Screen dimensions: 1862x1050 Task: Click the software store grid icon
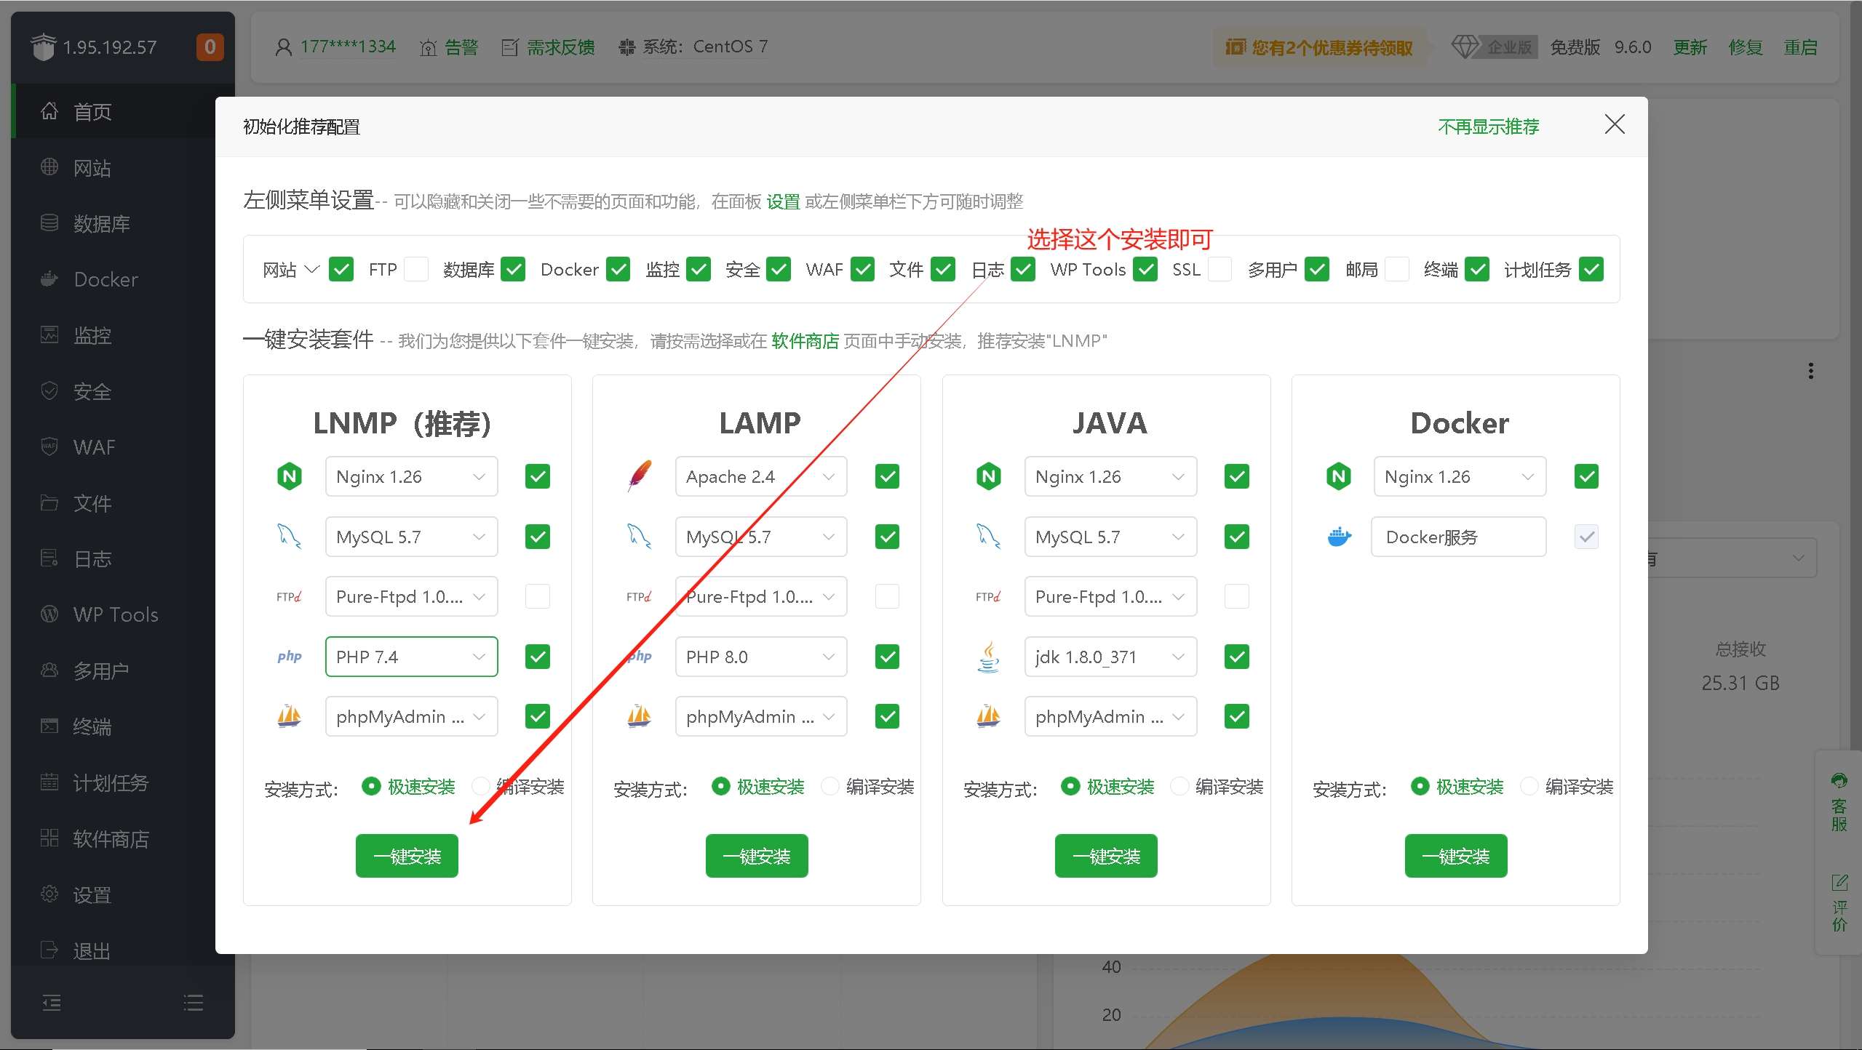(x=49, y=838)
